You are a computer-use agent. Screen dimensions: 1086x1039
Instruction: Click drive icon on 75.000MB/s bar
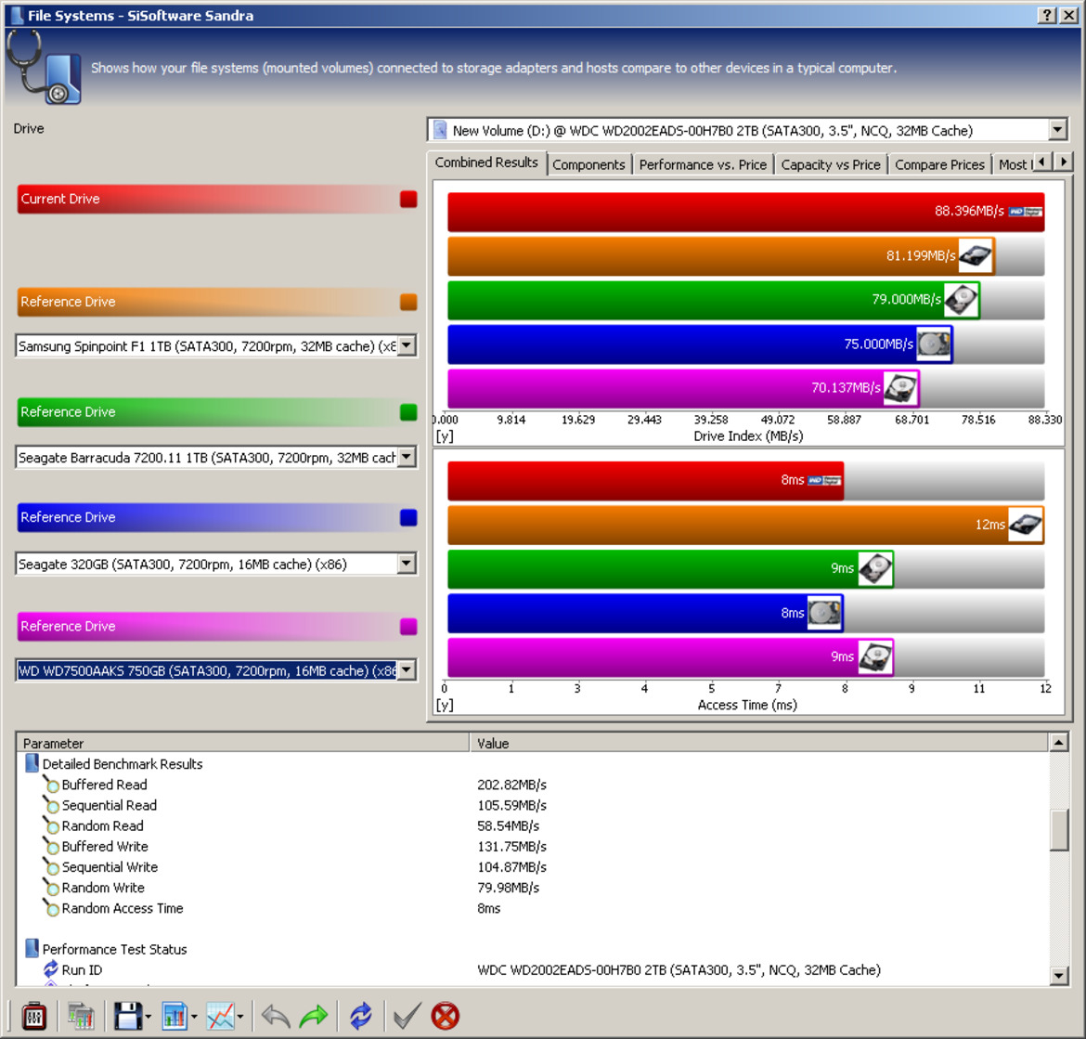click(x=934, y=344)
